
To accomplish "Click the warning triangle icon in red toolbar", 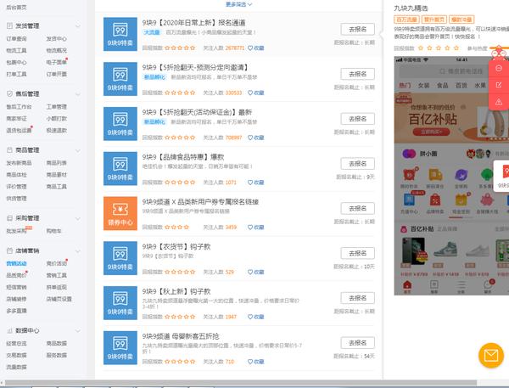I will pos(499,102).
